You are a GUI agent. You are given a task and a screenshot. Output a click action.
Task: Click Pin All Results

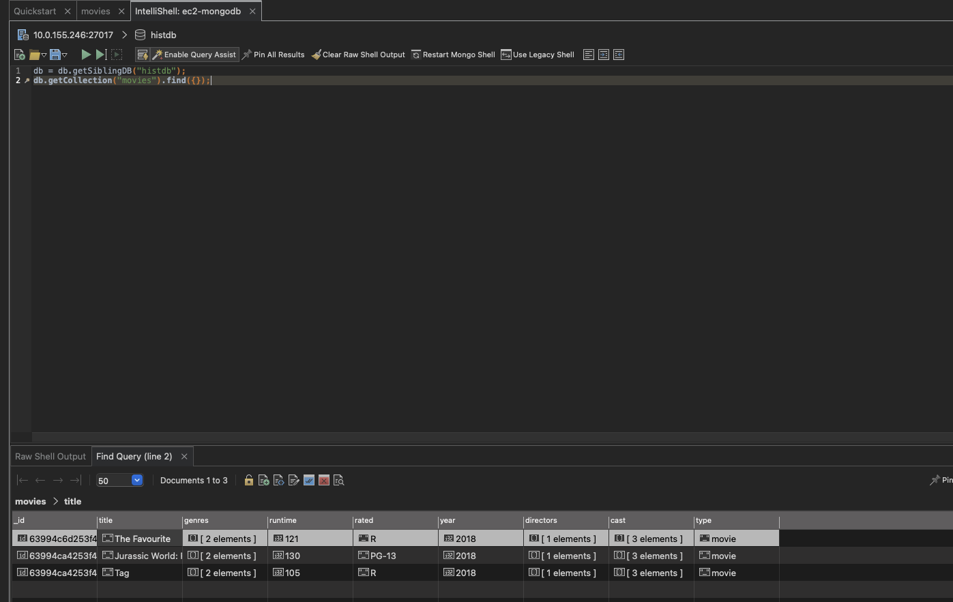pyautogui.click(x=274, y=55)
